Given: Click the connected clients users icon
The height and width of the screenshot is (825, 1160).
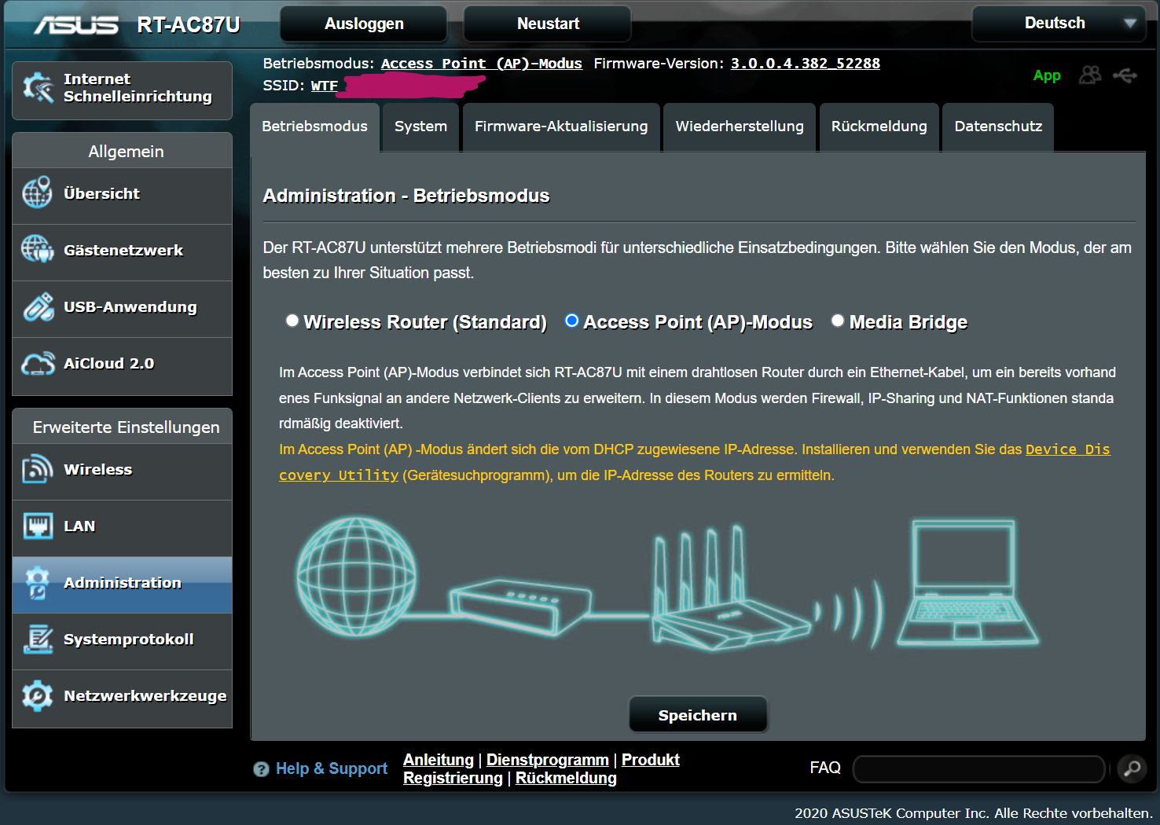Looking at the screenshot, I should (1090, 75).
